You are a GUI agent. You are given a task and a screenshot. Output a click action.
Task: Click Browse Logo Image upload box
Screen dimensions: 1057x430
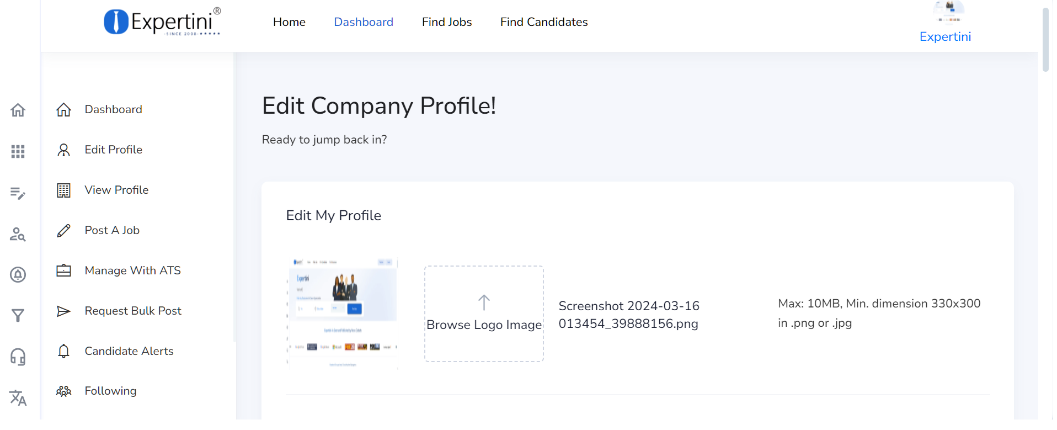point(484,314)
